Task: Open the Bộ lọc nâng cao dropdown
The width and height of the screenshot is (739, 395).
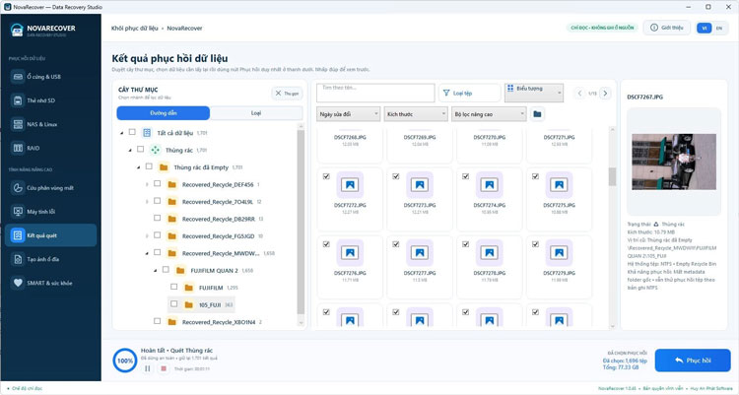Action: [489, 114]
